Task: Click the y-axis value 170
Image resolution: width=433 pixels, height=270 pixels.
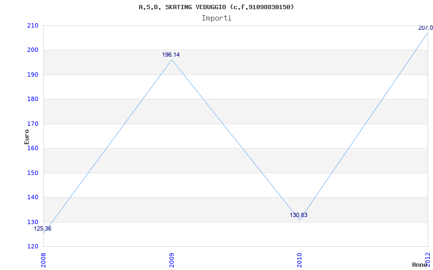Action: click(32, 124)
